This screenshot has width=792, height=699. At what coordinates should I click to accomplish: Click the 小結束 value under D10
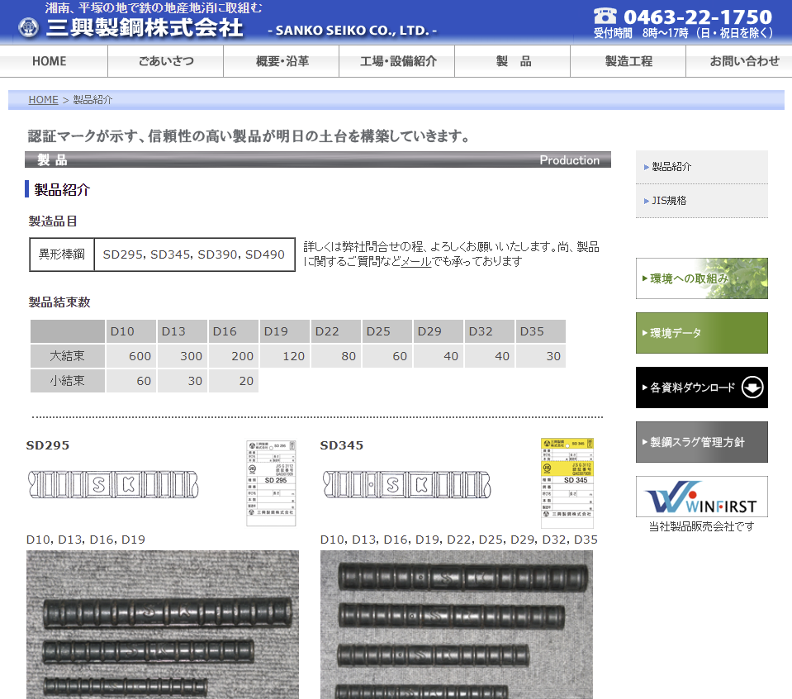(130, 381)
